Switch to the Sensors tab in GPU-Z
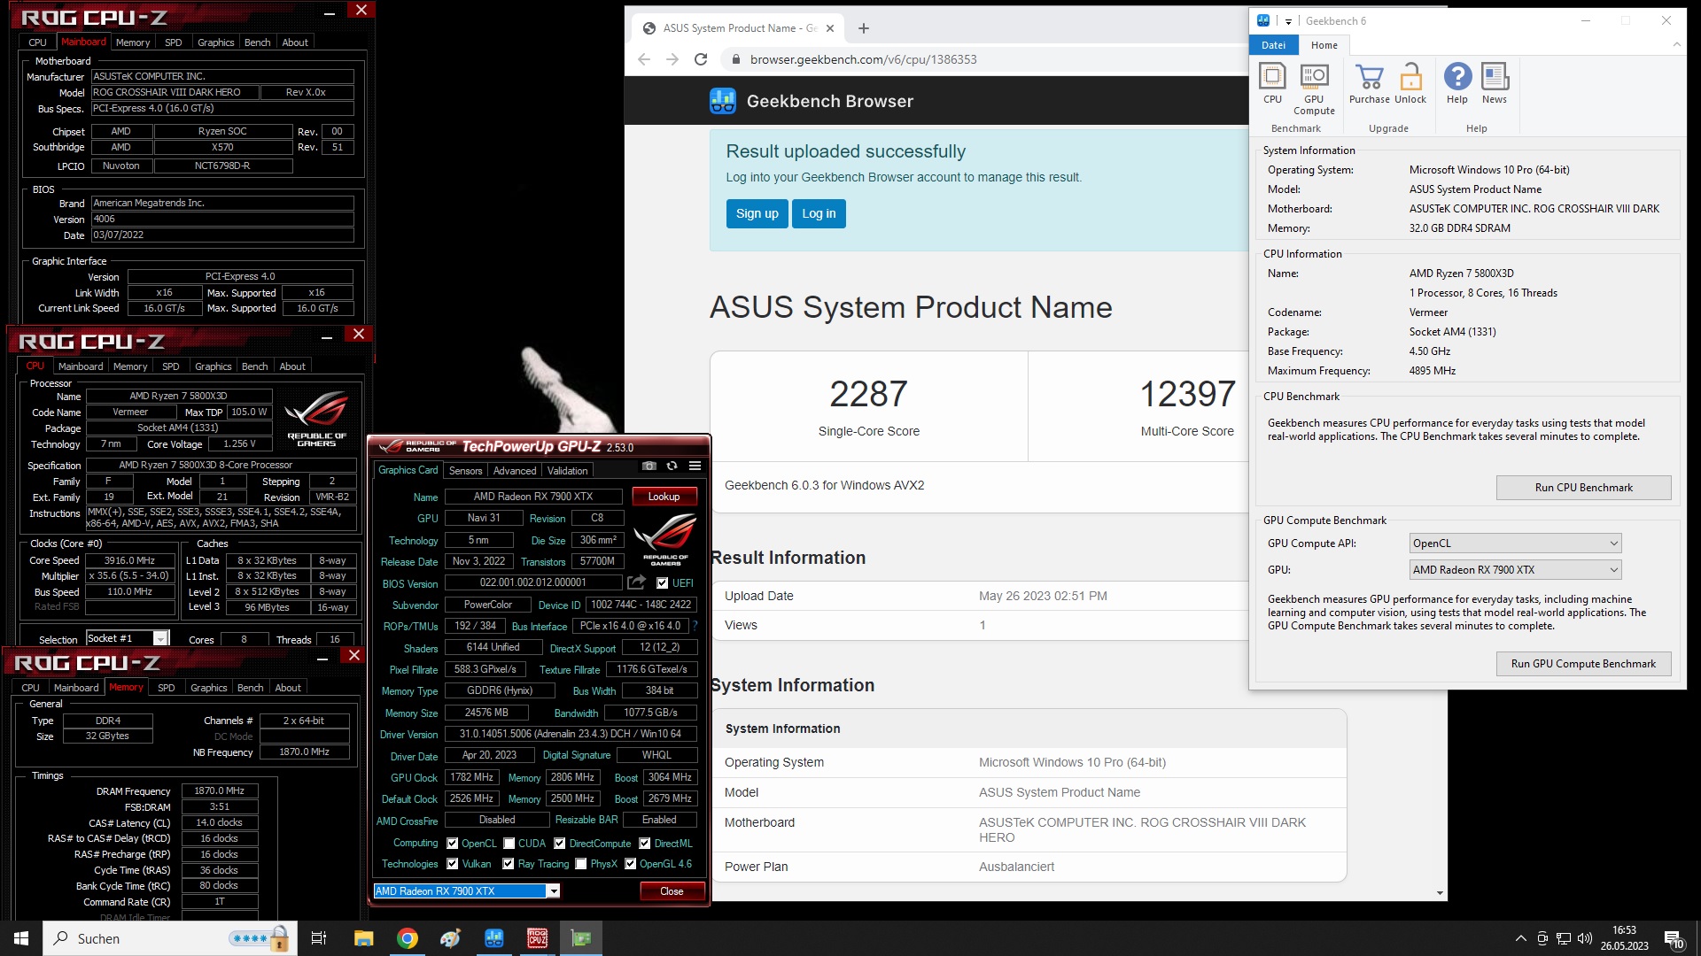The height and width of the screenshot is (956, 1701). 465,471
